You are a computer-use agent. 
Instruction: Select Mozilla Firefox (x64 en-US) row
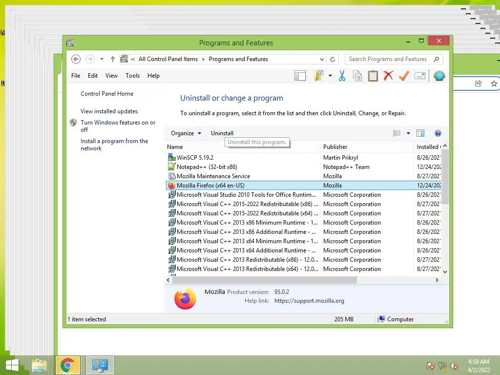[303, 185]
